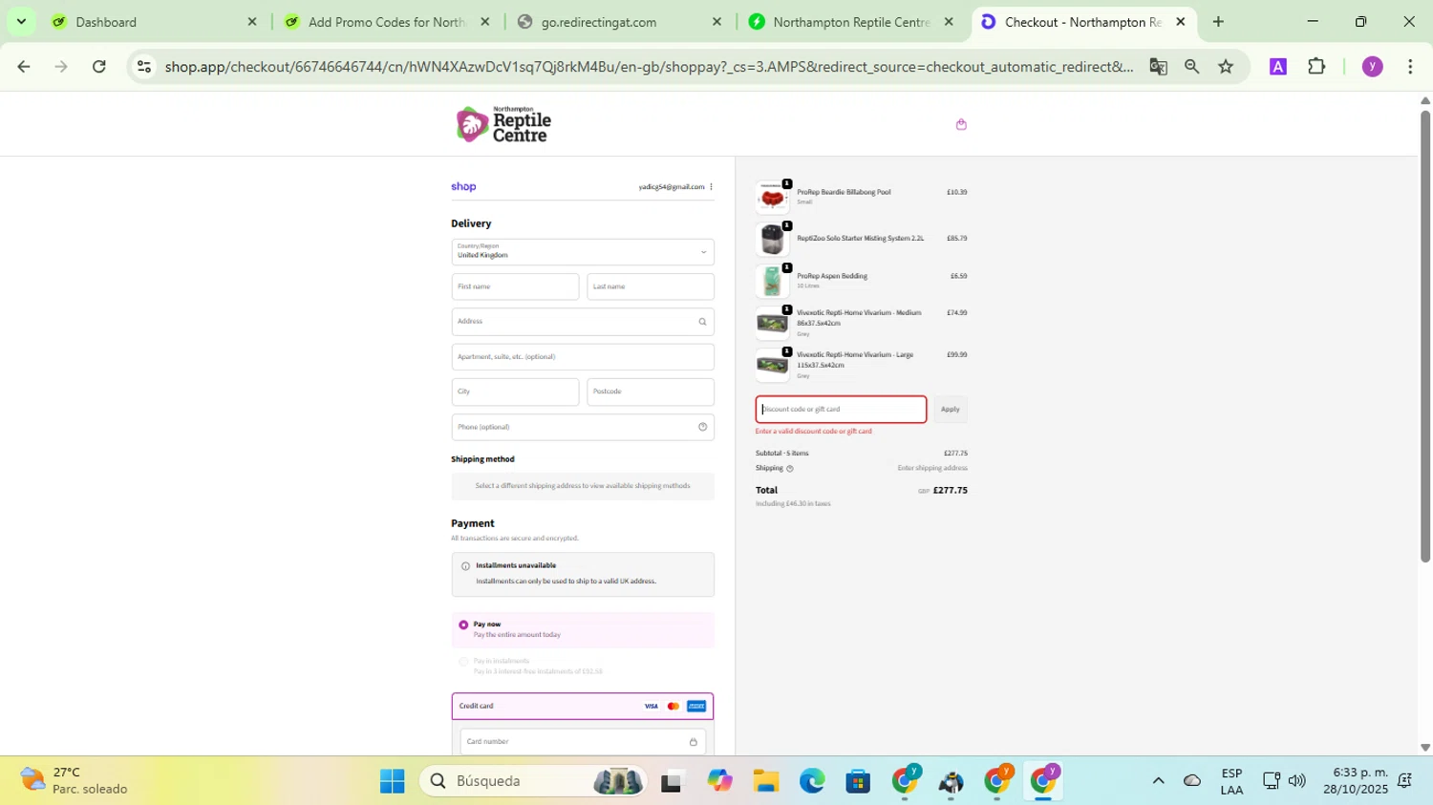
Task: Show hidden system tray icons
Action: coord(1158,781)
